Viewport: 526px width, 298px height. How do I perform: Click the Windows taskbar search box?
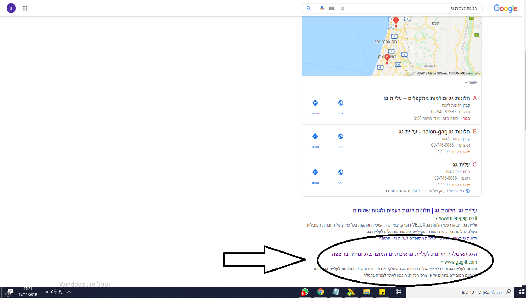pos(460,292)
